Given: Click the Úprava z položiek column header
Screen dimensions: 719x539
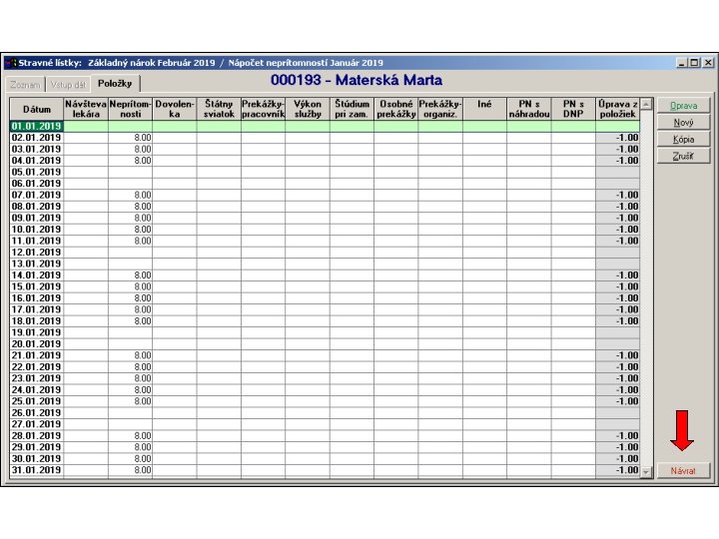Looking at the screenshot, I should click(618, 109).
